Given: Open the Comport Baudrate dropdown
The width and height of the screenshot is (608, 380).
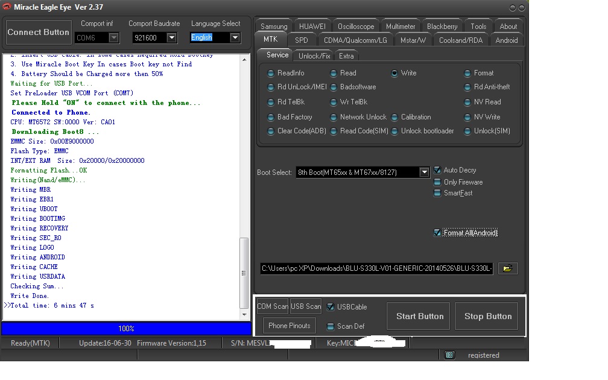Looking at the screenshot, I should tap(171, 37).
